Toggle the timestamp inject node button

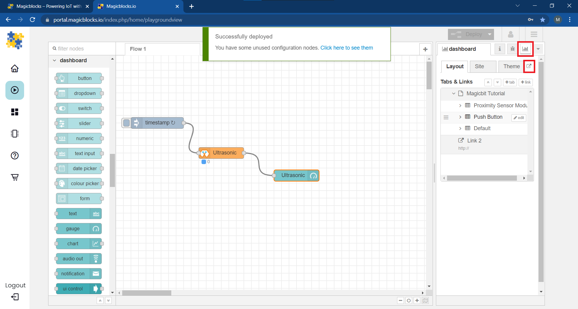click(127, 123)
